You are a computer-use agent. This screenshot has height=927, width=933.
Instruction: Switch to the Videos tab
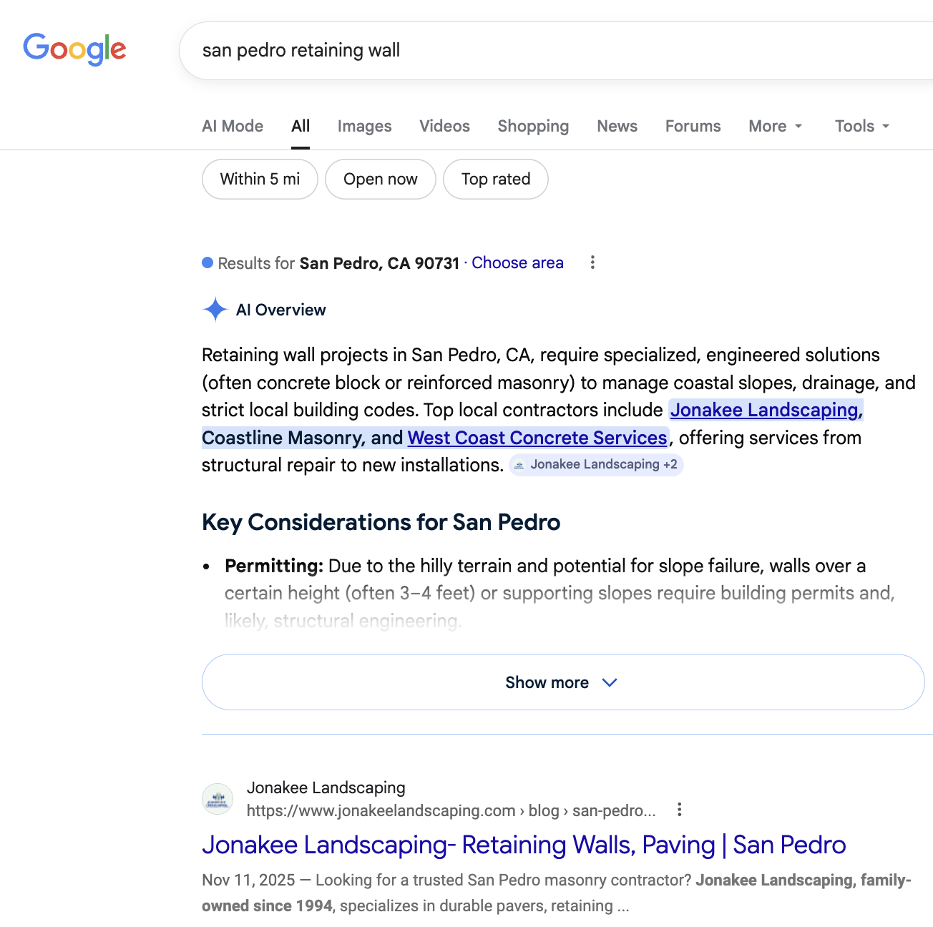tap(444, 126)
